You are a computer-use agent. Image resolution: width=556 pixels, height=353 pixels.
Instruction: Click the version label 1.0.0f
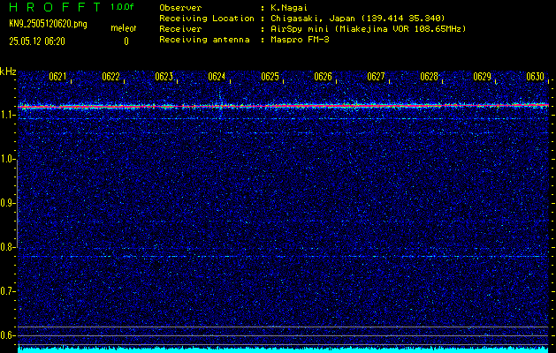tap(122, 7)
